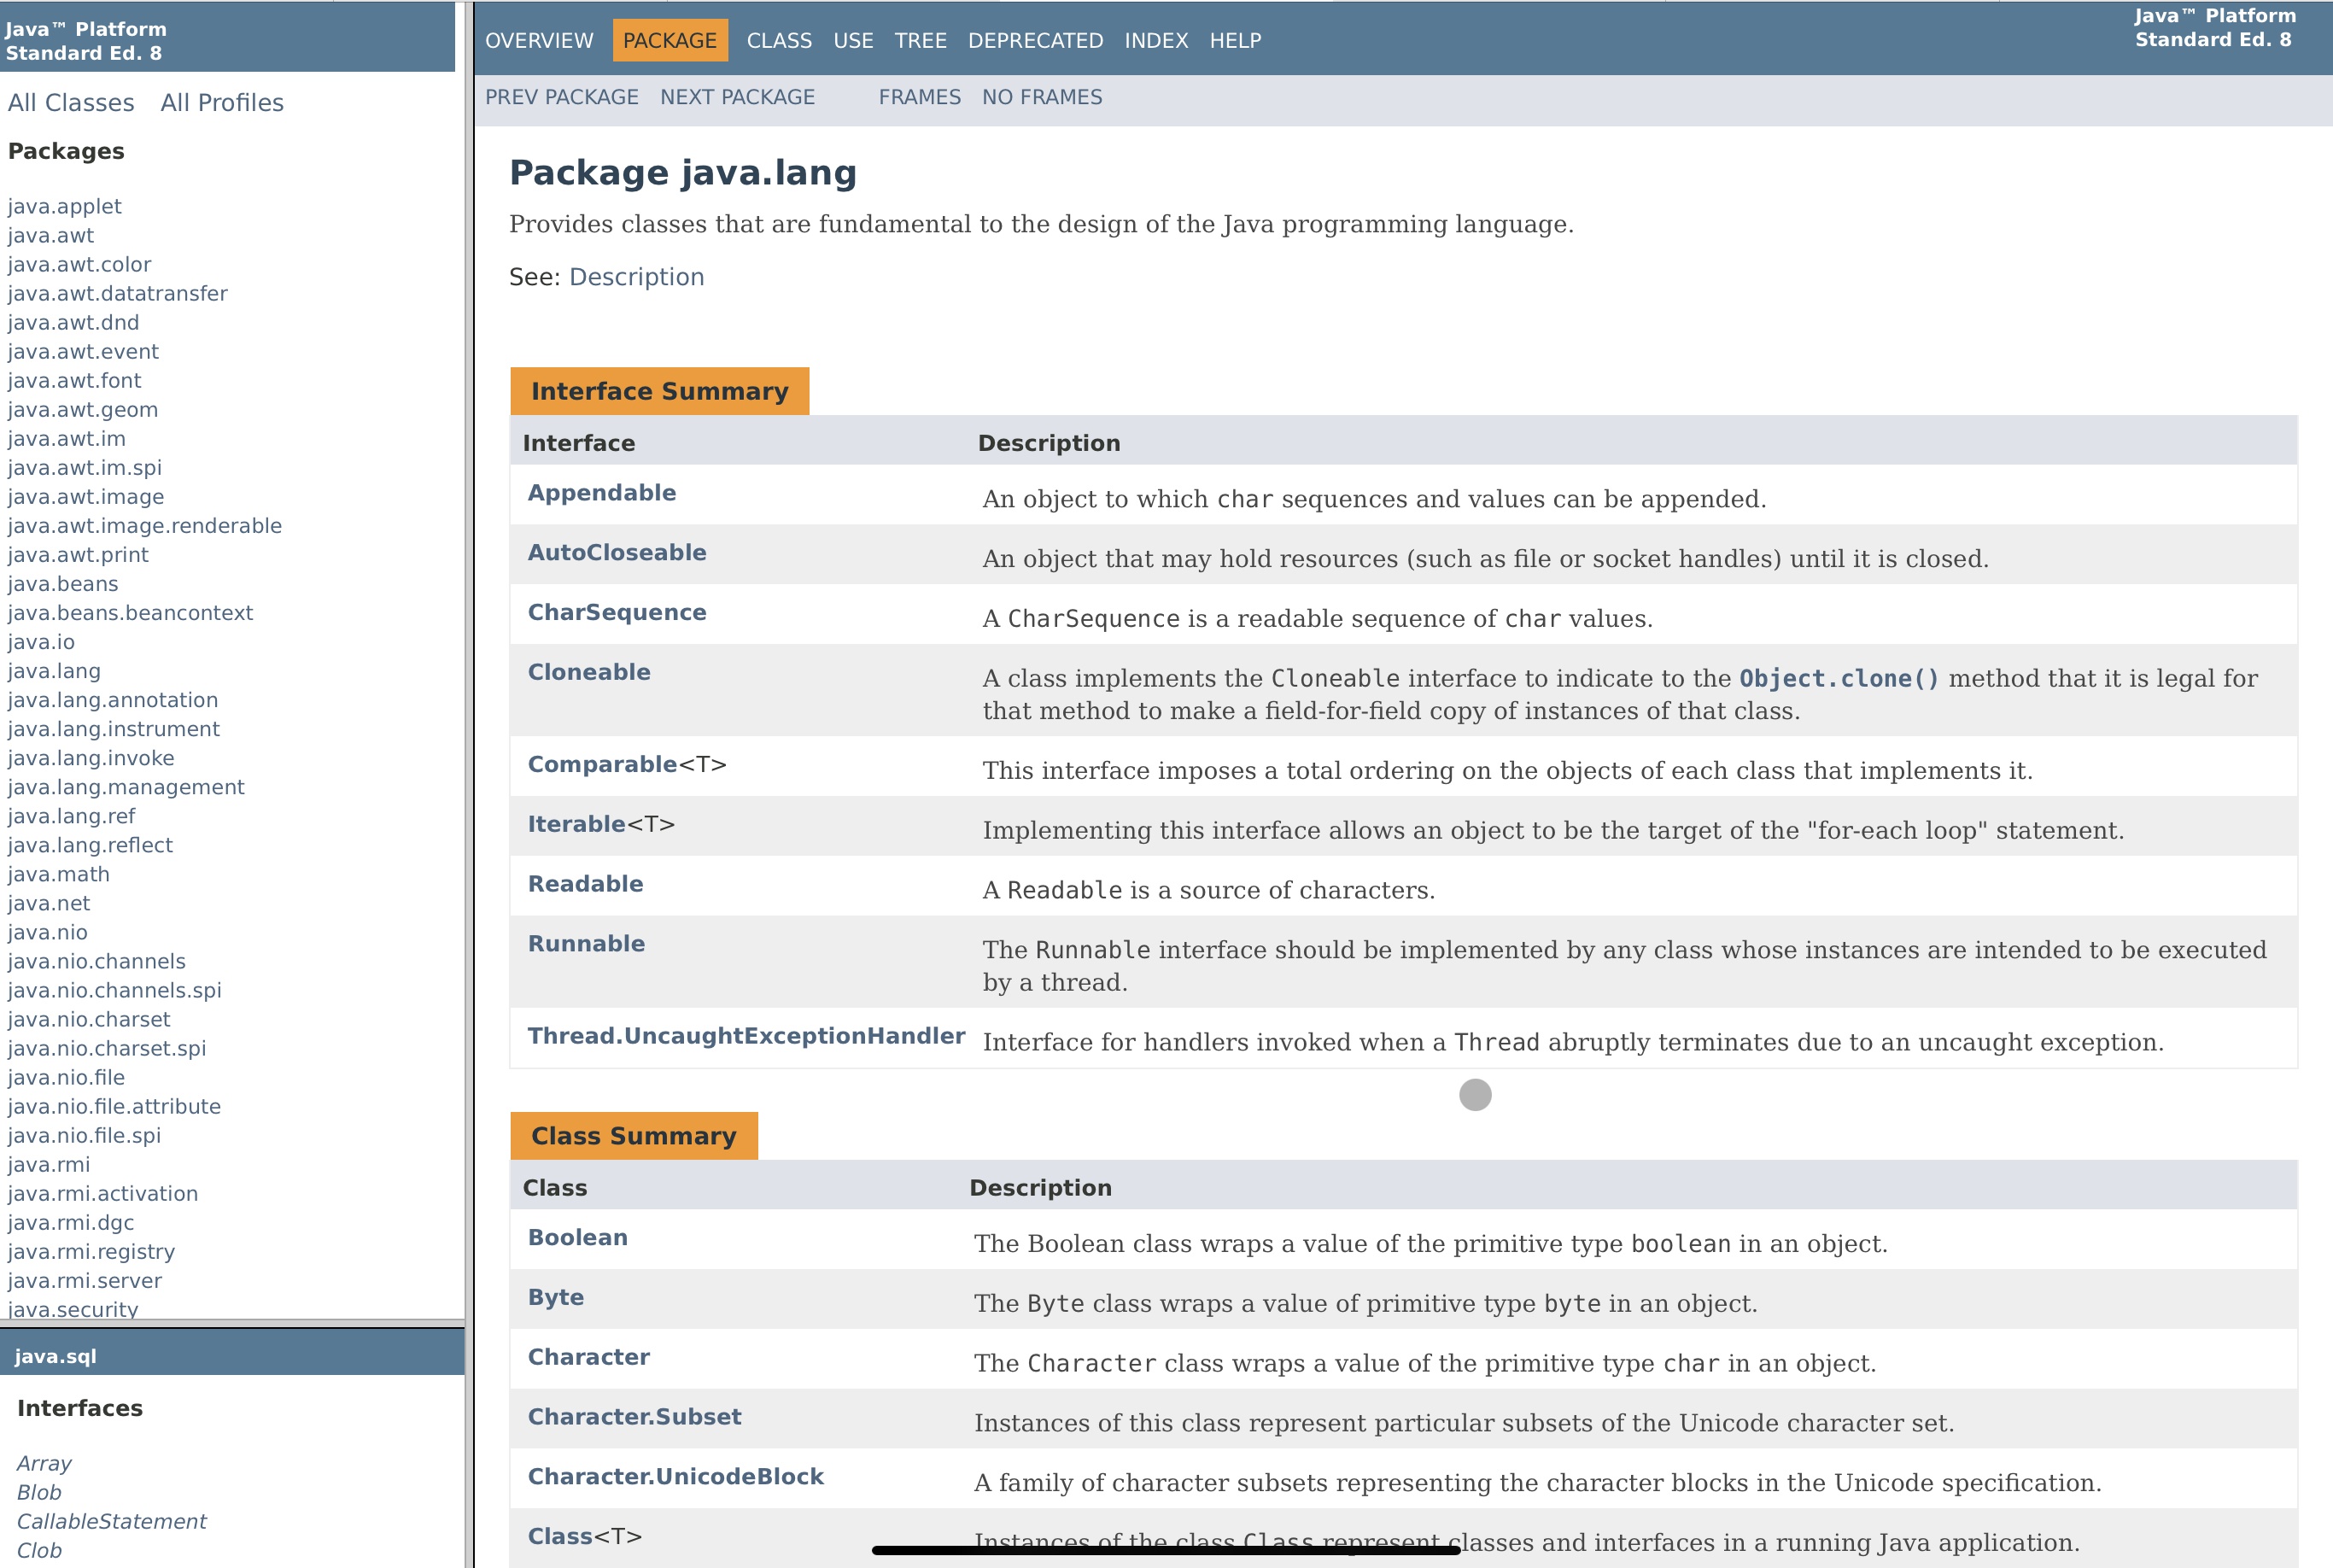Select java.lang.reflect in Packages list

[x=90, y=846]
